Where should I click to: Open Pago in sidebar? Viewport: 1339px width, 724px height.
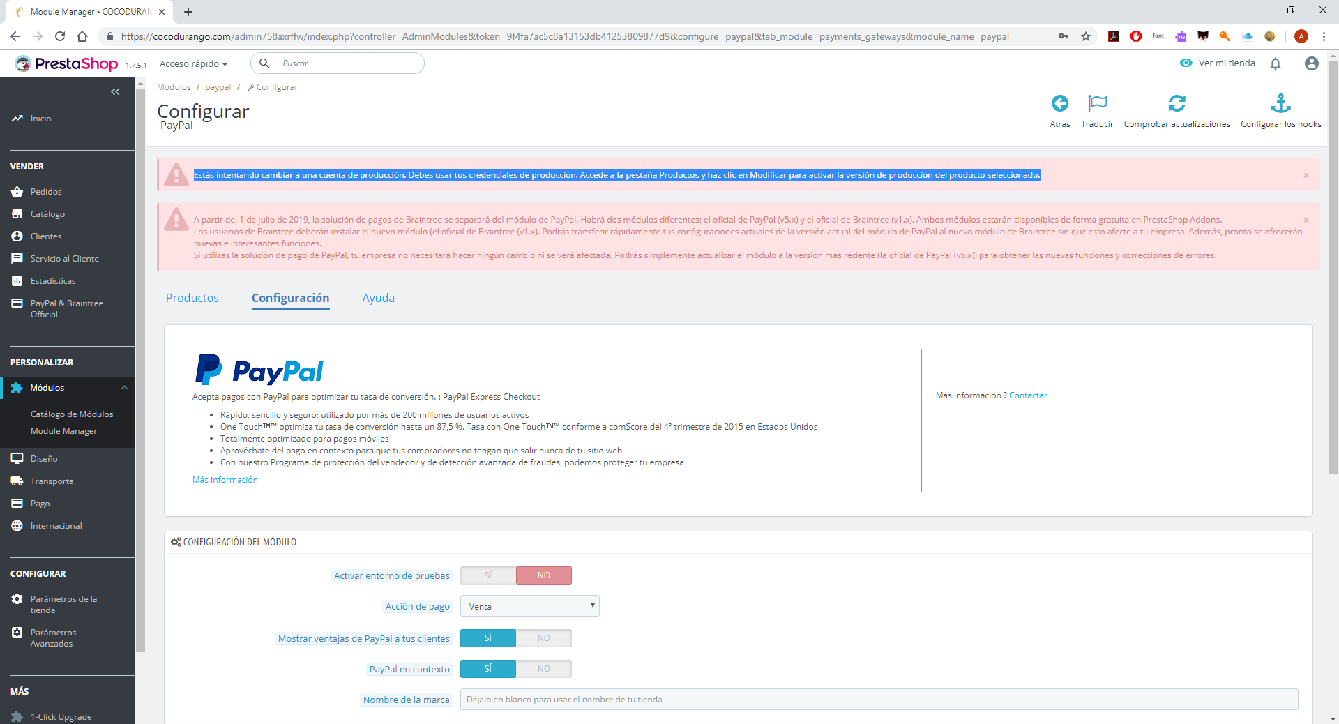pos(40,503)
